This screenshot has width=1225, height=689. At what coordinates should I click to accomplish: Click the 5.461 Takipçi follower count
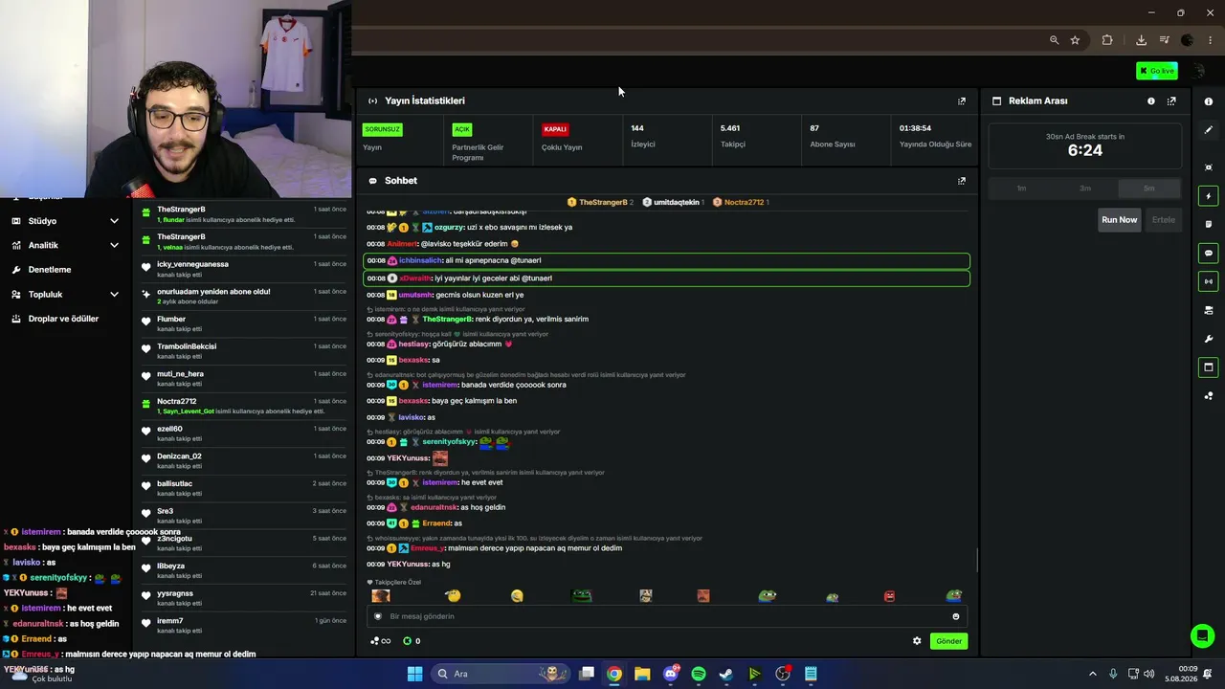(x=732, y=136)
